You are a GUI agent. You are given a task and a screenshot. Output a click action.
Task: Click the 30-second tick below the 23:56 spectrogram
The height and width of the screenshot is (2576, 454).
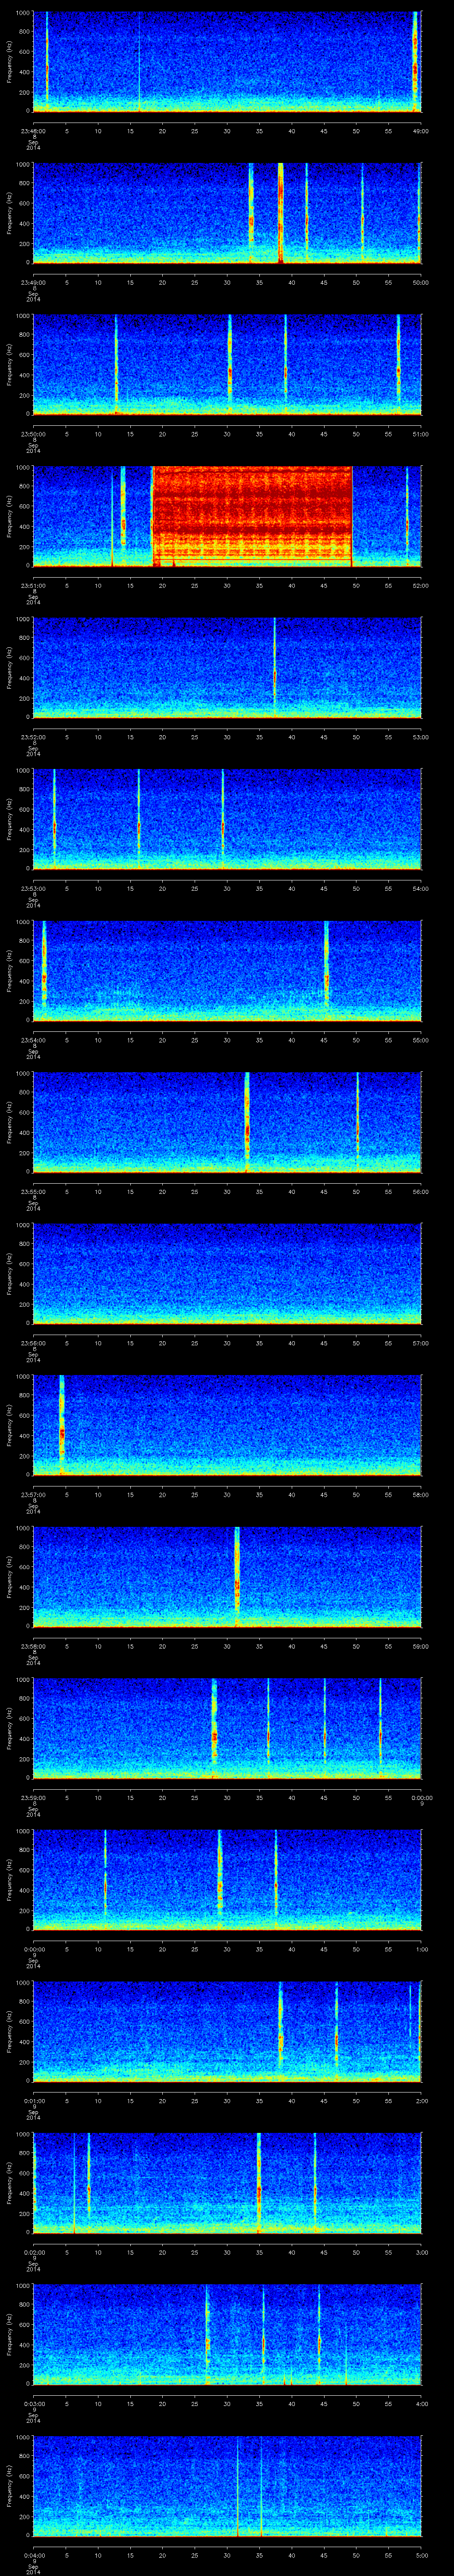pos(227,1342)
